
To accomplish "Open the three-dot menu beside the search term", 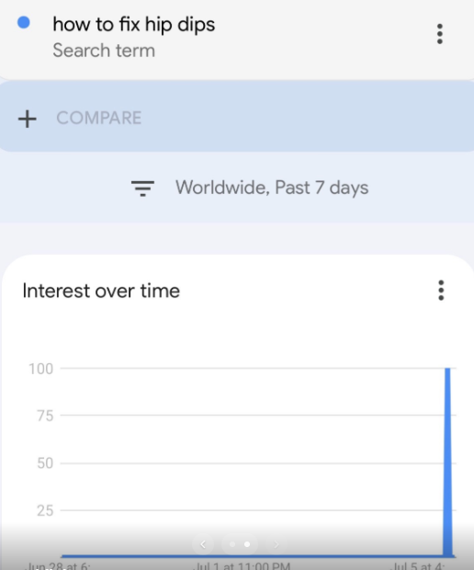I will coord(440,34).
